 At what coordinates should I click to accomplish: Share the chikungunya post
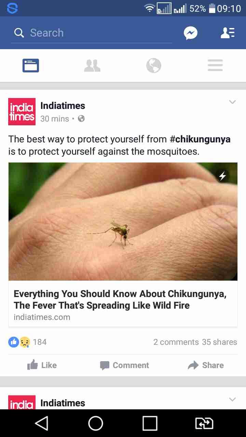(206, 365)
